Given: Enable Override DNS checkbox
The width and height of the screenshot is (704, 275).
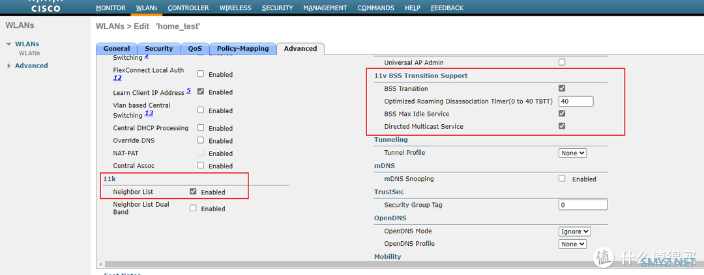Looking at the screenshot, I should pyautogui.click(x=201, y=140).
